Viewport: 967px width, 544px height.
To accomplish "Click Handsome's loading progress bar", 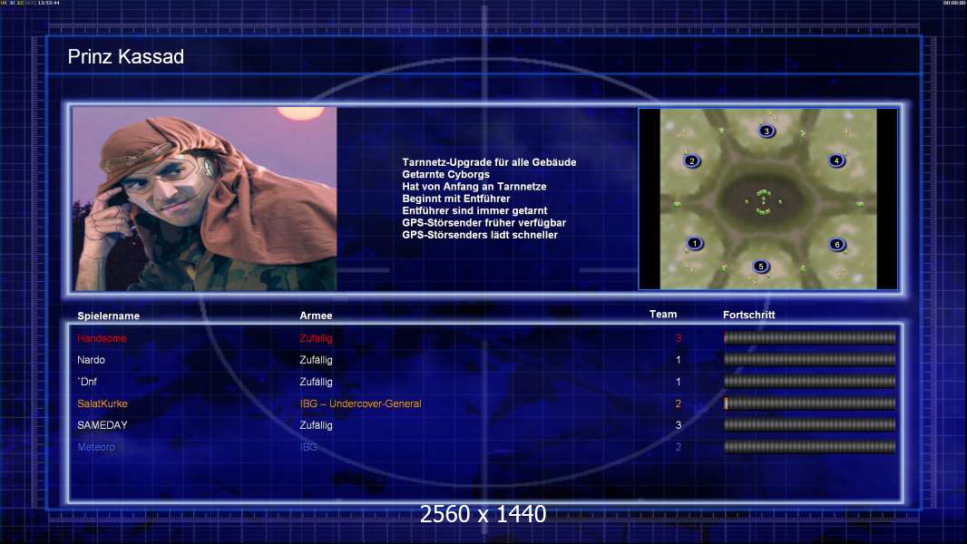I will pos(810,337).
